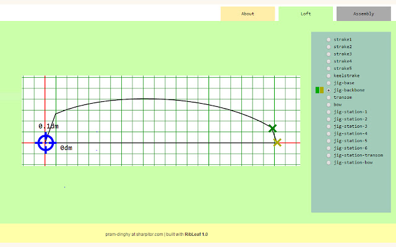396x247 pixels.
Task: Click the 0.1dm axis label
Action: click(49, 126)
